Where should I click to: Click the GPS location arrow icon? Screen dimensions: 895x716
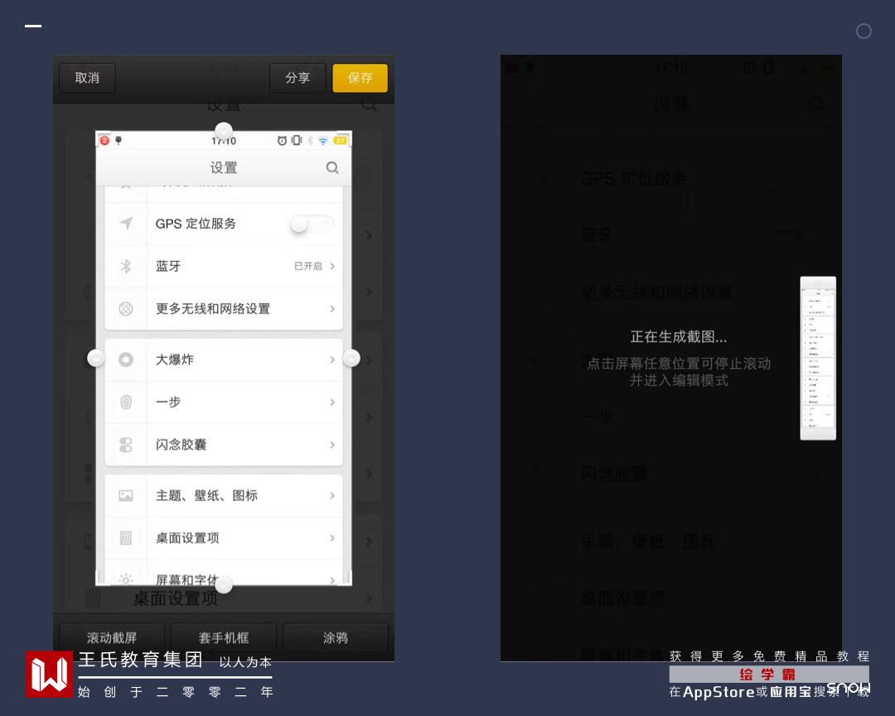126,223
